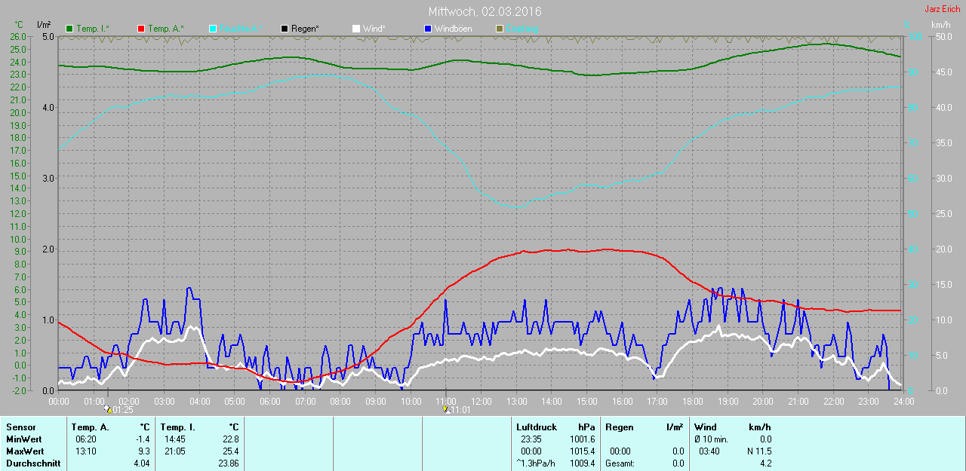
Task: Click the 'Temp. I.' column header
Action: 177,427
